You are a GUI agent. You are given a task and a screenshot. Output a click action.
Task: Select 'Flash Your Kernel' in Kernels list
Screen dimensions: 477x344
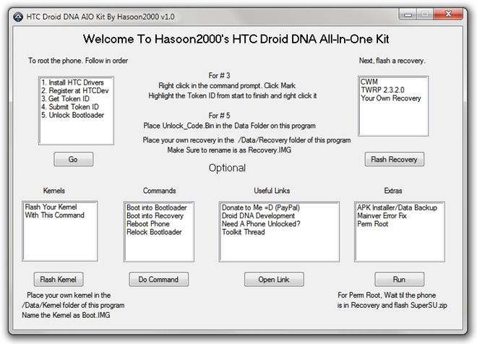click(x=51, y=207)
